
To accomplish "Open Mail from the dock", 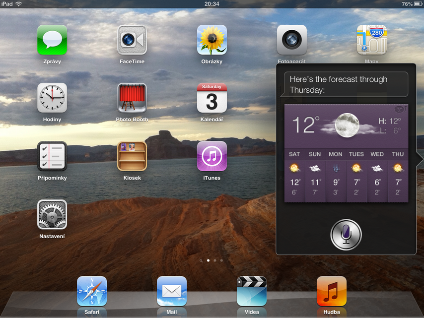I will [172, 291].
